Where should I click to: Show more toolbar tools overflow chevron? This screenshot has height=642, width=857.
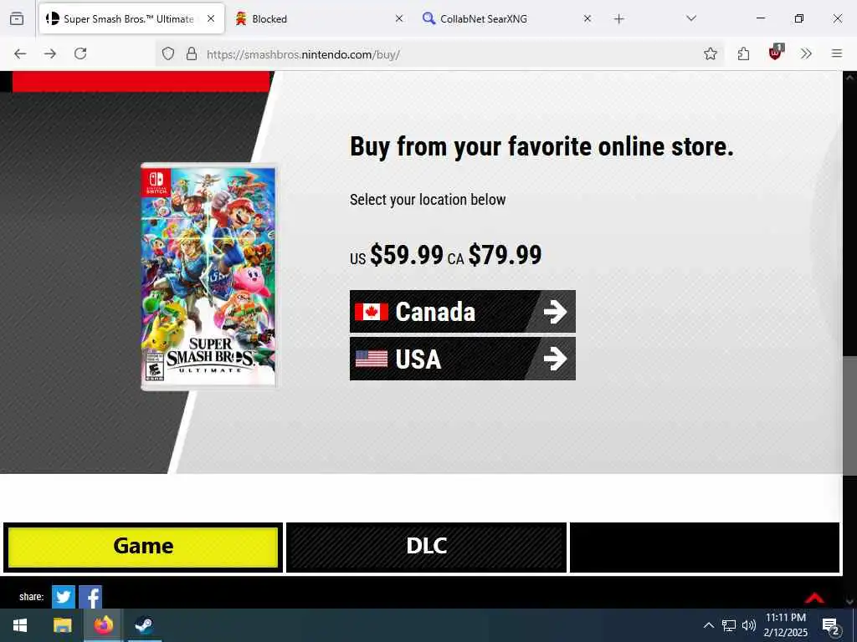point(806,53)
